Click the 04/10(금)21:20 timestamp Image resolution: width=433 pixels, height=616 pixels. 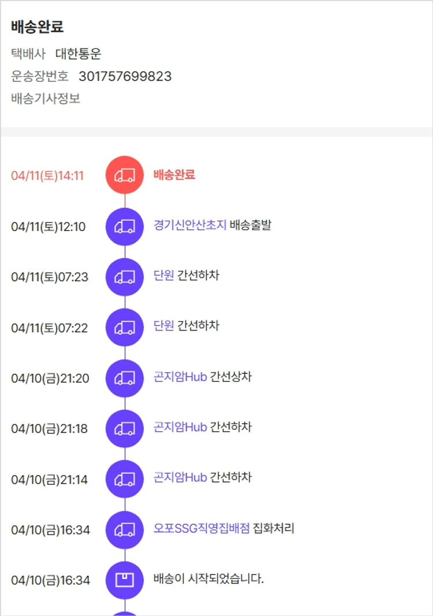(x=50, y=378)
